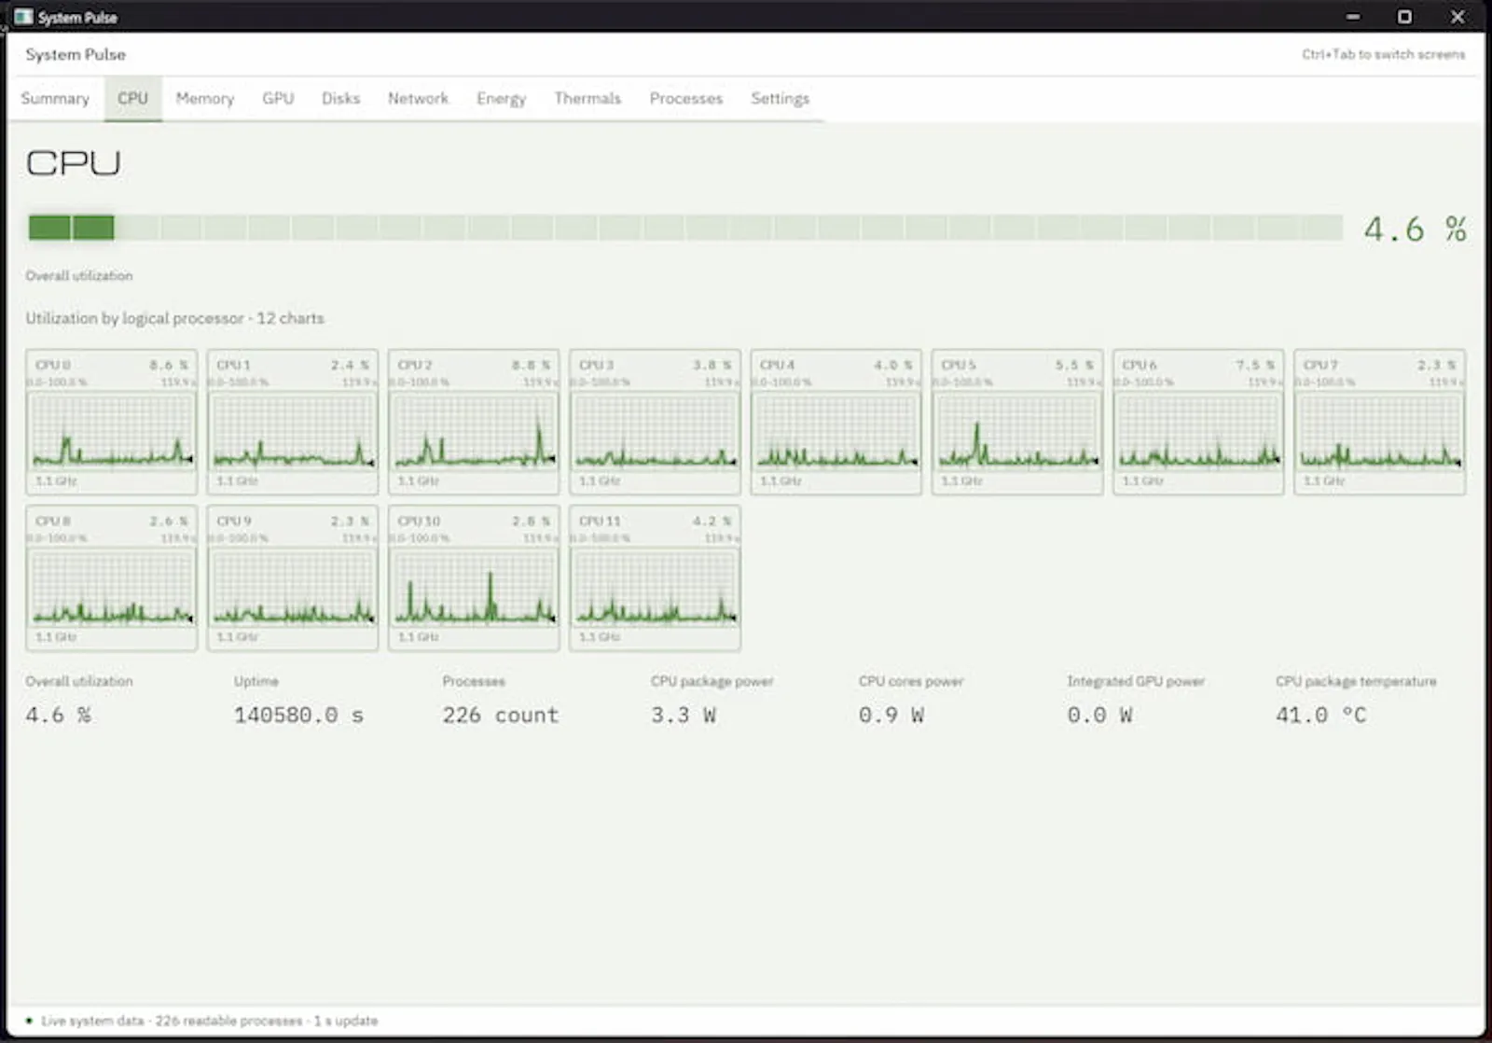Select the CPU 1 utilization chart

coord(293,422)
